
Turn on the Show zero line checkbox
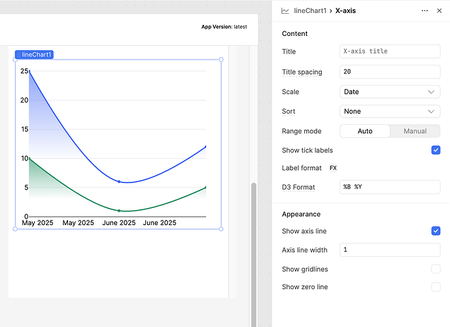[x=436, y=287]
